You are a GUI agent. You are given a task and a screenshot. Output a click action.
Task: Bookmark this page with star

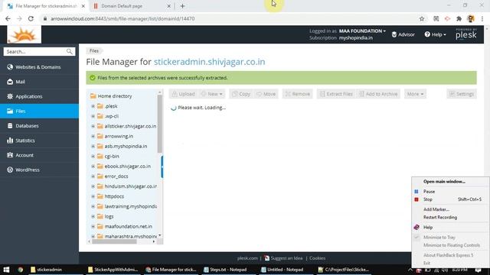(422, 18)
